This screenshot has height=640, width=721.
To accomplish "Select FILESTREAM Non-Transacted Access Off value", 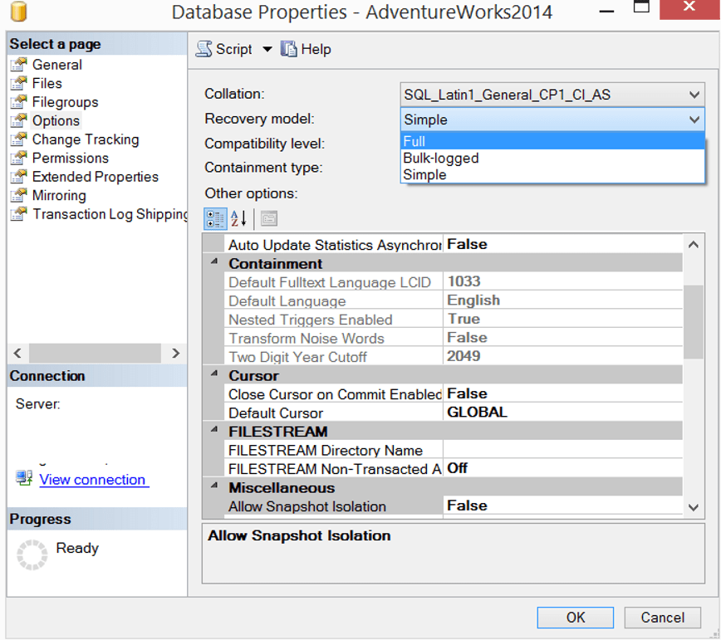I will click(562, 468).
